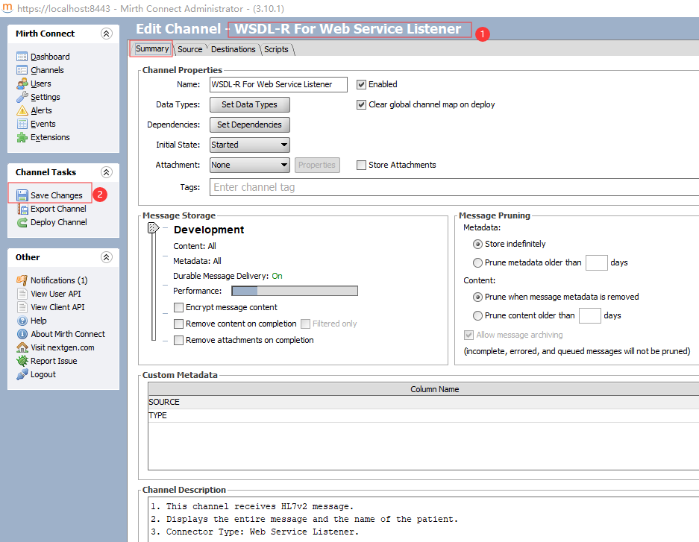The image size is (699, 542).
Task: Click the Logout icon
Action: pos(22,374)
